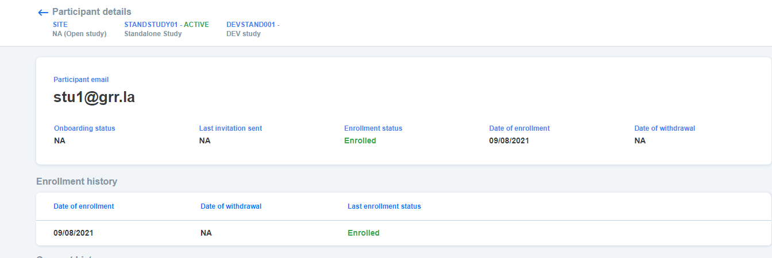Click the Date of enrollment label in details card
This screenshot has height=258, width=772.
[519, 128]
